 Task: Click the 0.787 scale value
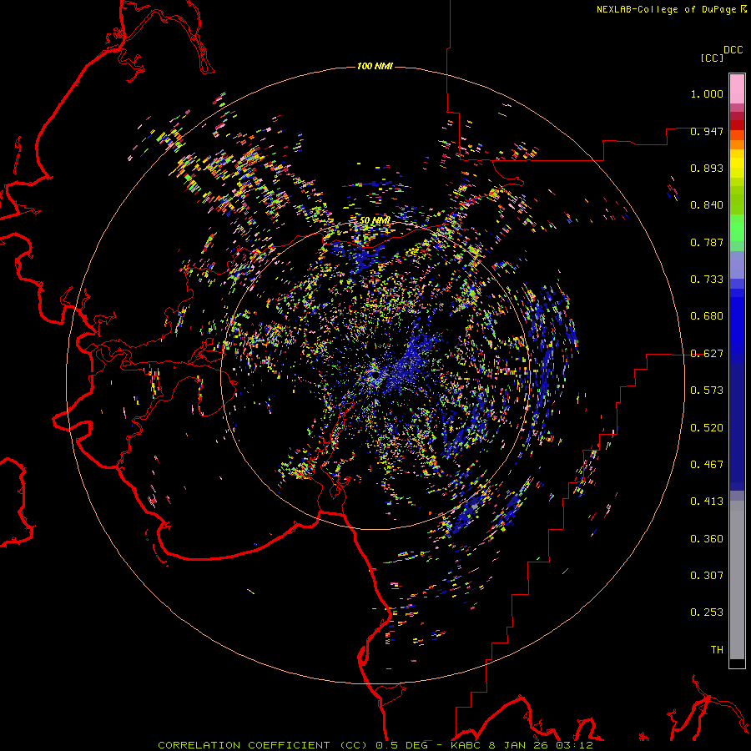(707, 242)
